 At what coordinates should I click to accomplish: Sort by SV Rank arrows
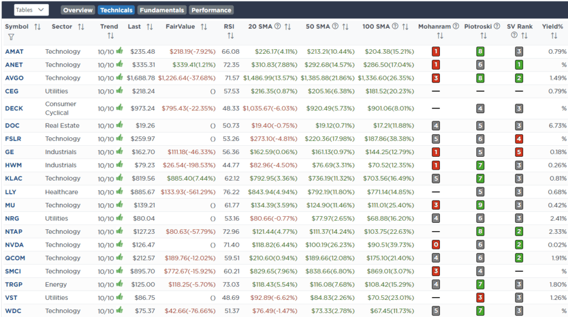(x=524, y=36)
